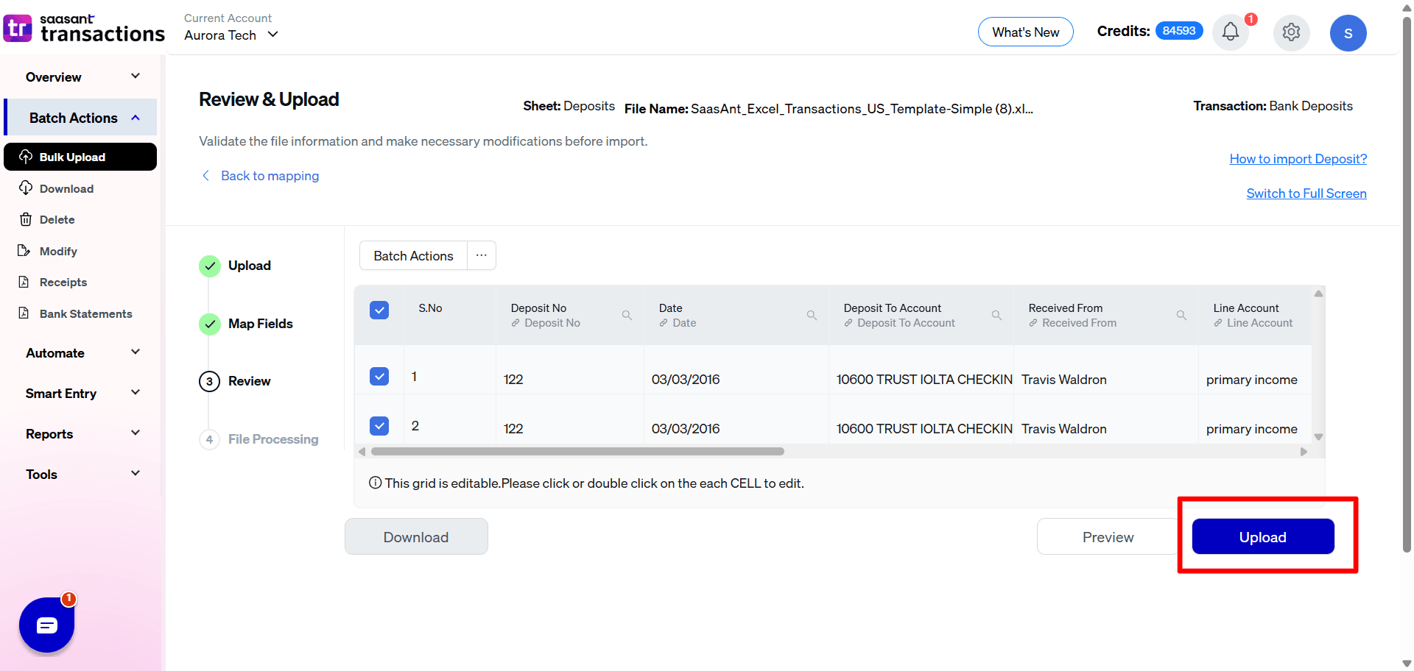Open the Delete transactions tool
Image resolution: width=1414 pixels, height=671 pixels.
point(57,219)
